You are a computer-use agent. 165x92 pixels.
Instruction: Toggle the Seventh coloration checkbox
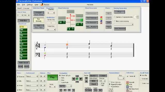coord(128,82)
